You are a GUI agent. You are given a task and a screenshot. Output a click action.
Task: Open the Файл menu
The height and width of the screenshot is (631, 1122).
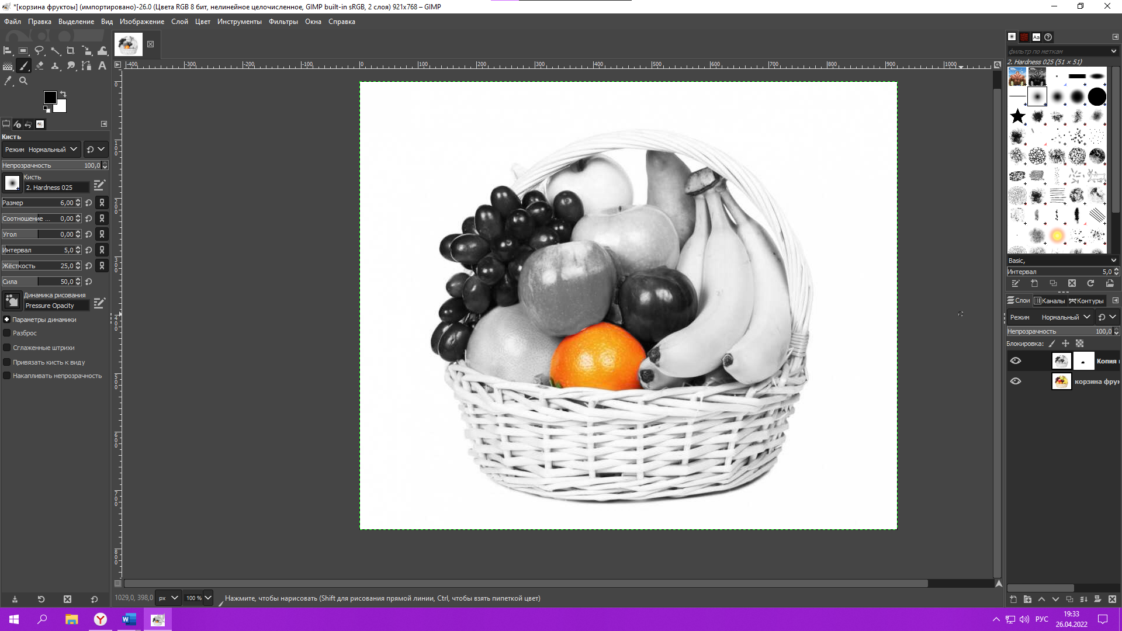[12, 22]
